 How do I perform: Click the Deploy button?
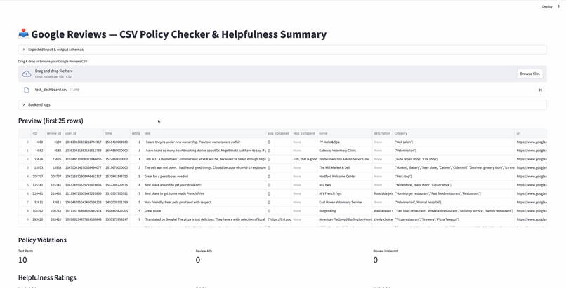point(547,6)
